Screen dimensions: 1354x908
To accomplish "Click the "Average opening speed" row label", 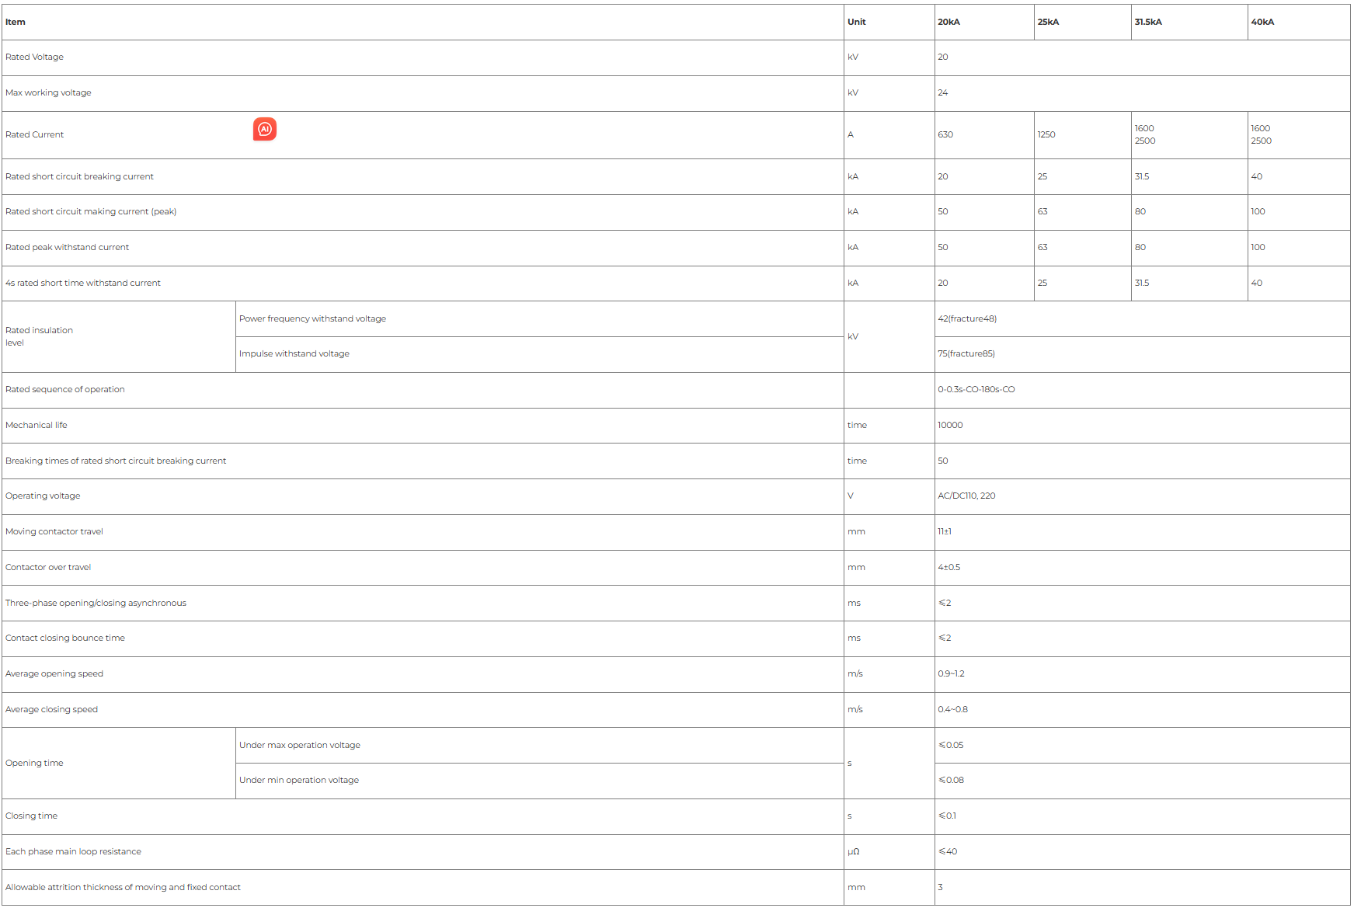I will coord(54,674).
